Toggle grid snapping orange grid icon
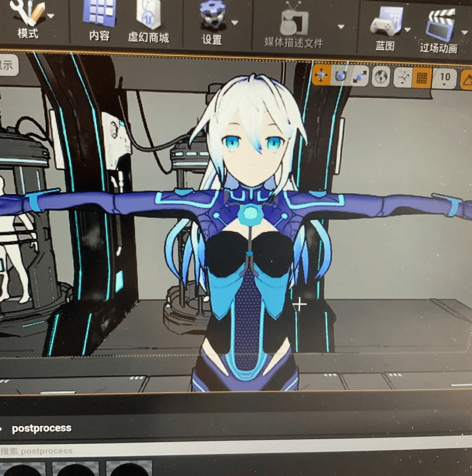The height and width of the screenshot is (476, 472). (x=422, y=78)
